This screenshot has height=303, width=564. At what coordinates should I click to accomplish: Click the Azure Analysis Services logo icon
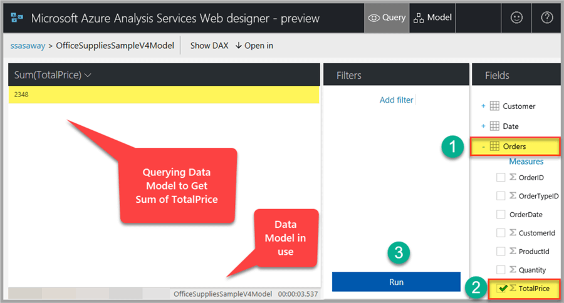pyautogui.click(x=17, y=18)
